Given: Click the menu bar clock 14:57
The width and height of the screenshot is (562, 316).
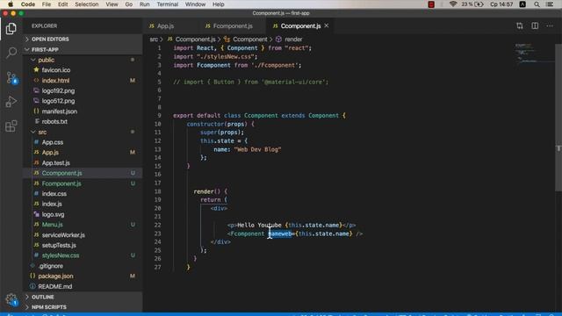Looking at the screenshot, I should click(x=501, y=4).
